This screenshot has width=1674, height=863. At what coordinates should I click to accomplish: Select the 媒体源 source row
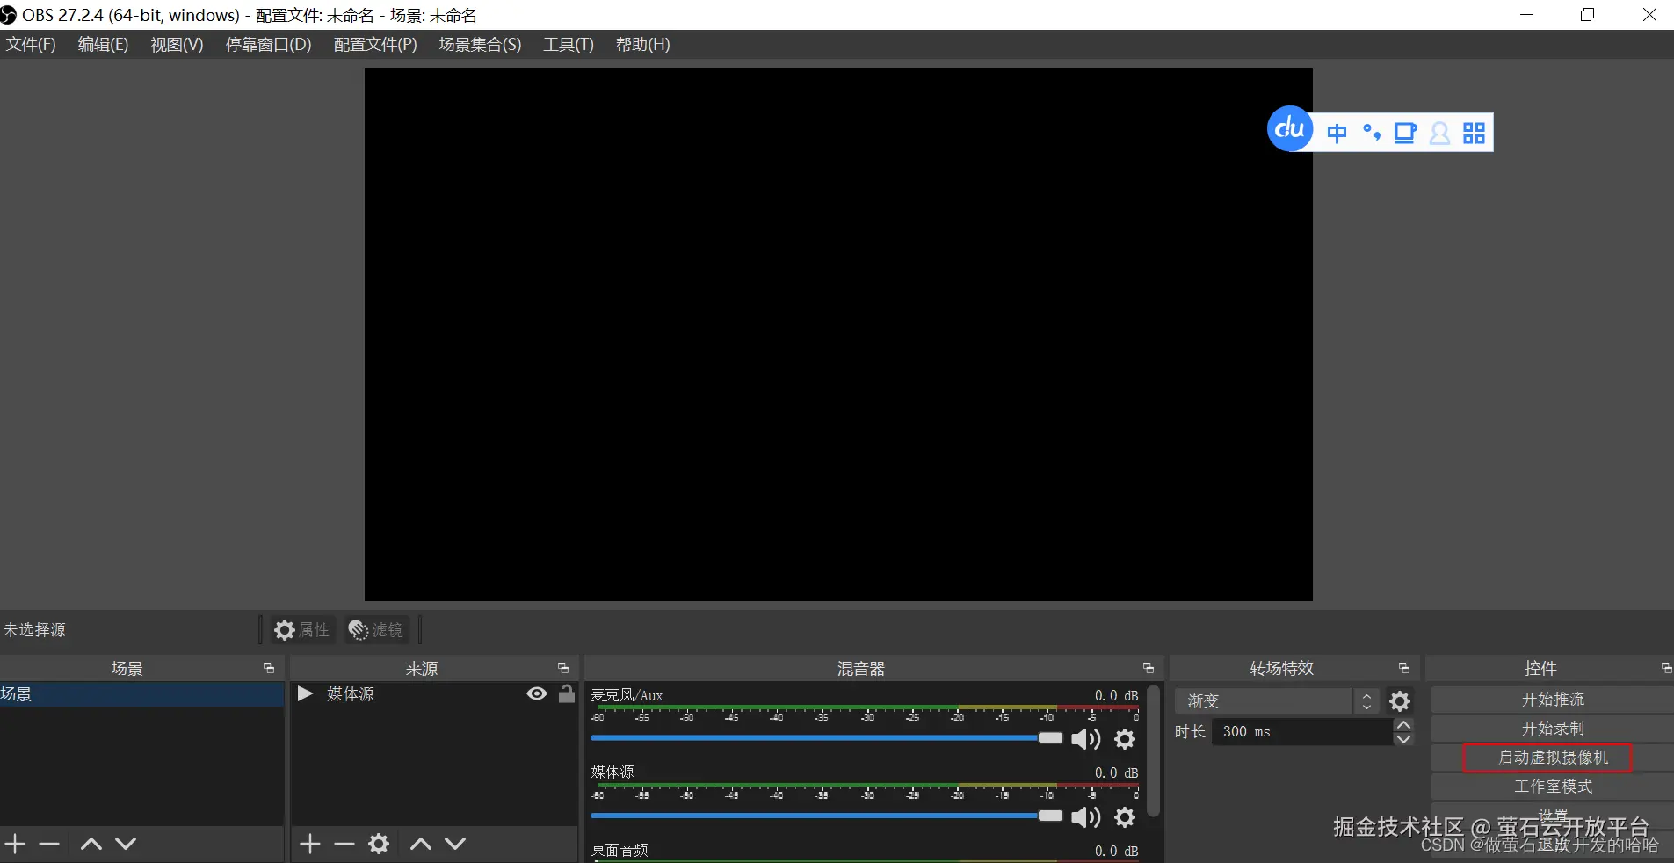tap(434, 694)
